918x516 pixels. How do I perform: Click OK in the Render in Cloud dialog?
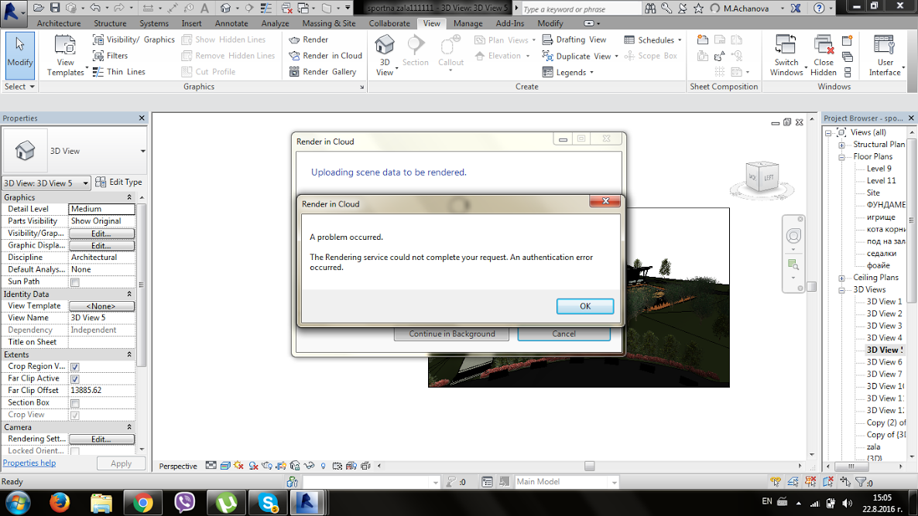pos(585,306)
